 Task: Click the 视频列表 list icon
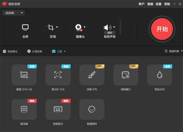166,51
